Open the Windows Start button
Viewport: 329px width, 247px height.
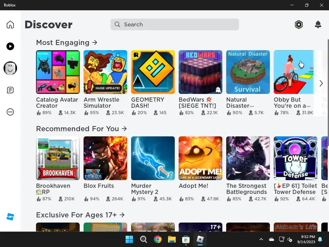tap(129, 239)
